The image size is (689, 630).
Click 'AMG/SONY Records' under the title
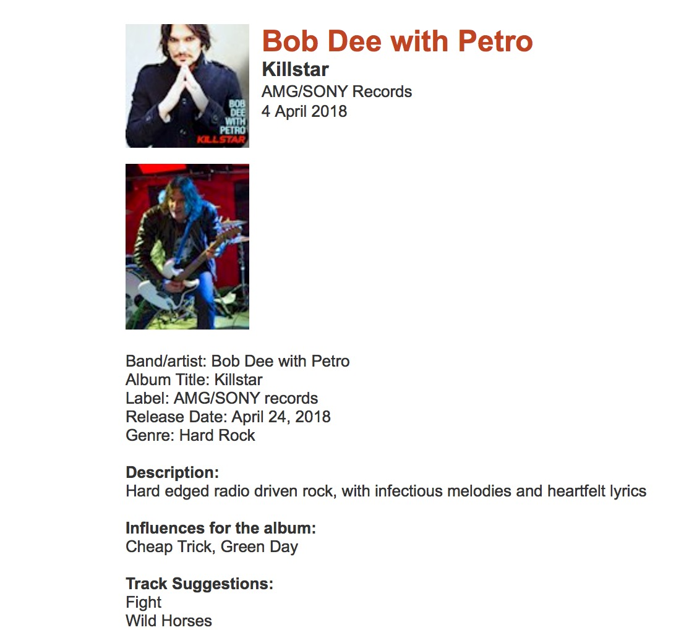[336, 92]
